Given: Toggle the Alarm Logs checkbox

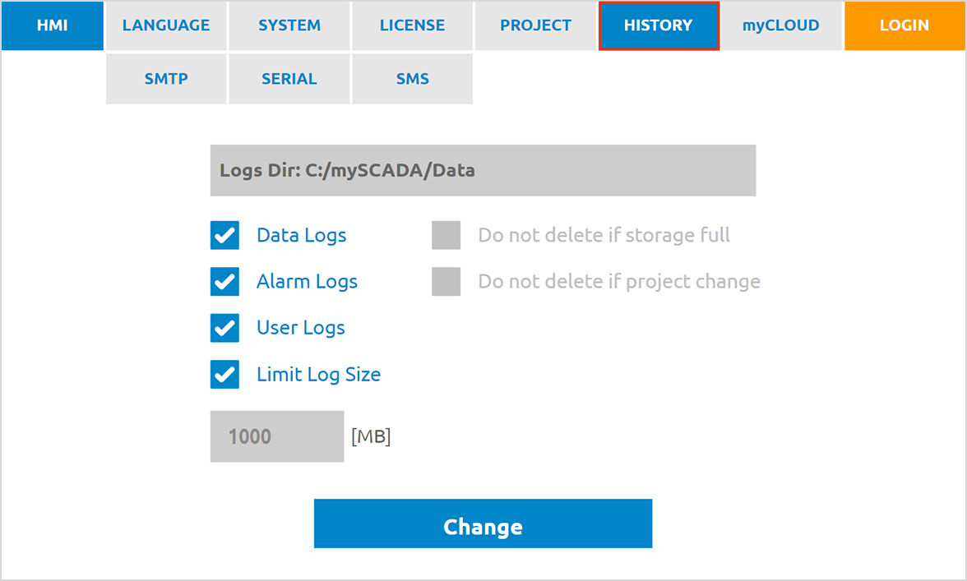Looking at the screenshot, I should 224,282.
